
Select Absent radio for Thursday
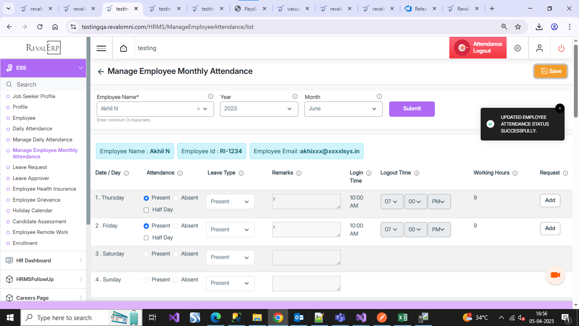(x=176, y=198)
